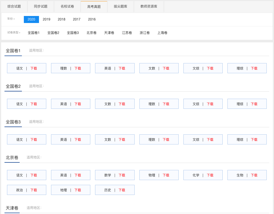Click the 天津卷 section heading

pyautogui.click(x=12, y=208)
